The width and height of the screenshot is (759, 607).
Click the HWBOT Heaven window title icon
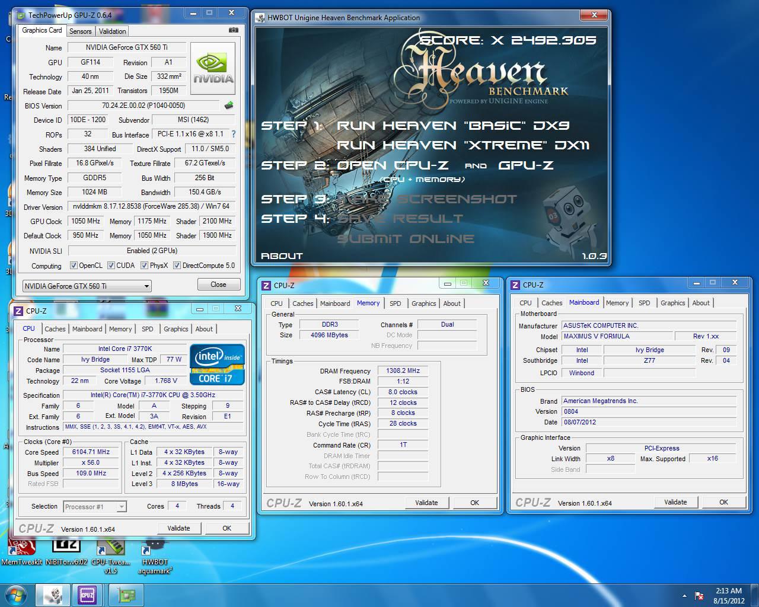(x=260, y=18)
